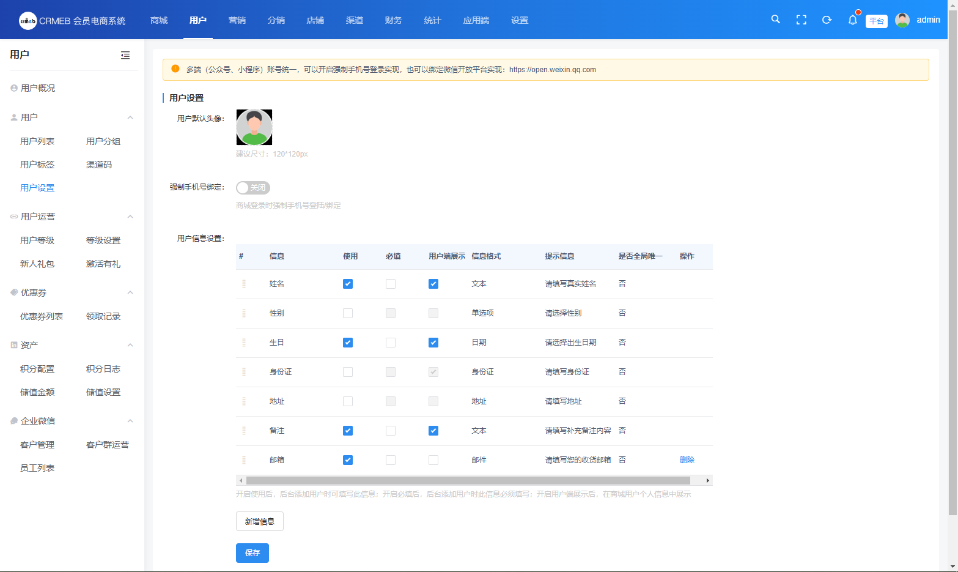
Task: Click the refresh icon in top bar
Action: point(827,20)
